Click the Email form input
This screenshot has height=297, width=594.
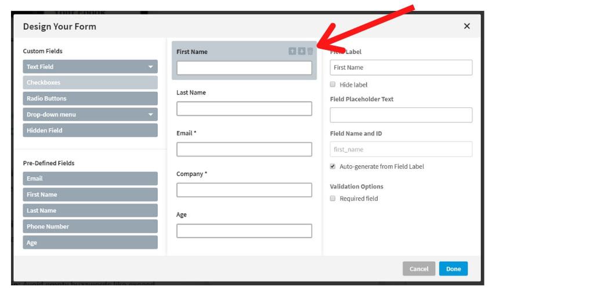click(x=244, y=149)
